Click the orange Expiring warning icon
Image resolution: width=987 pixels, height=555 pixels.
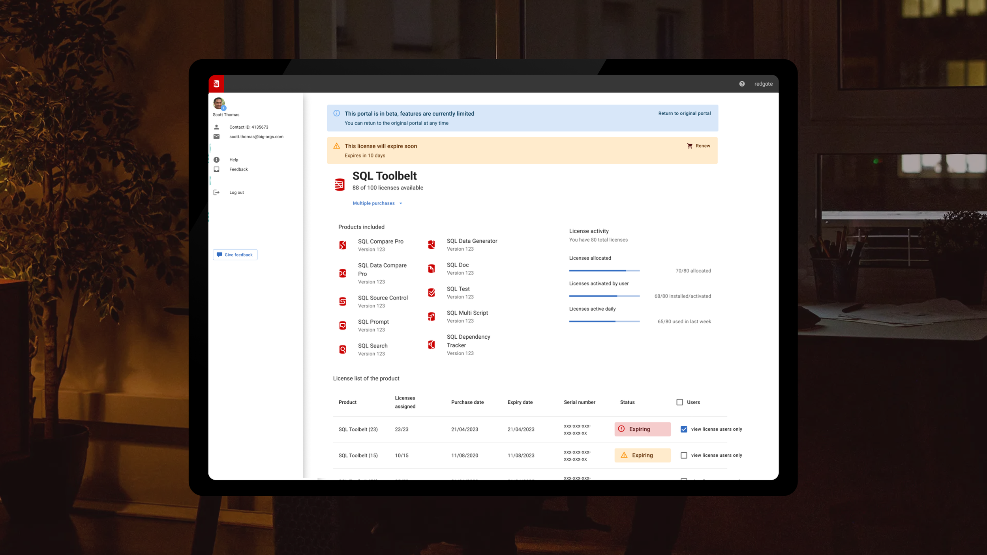click(624, 455)
